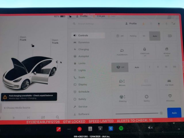The image size is (184, 138).
Task: Enable Car Wash mode
Action: 169,83
